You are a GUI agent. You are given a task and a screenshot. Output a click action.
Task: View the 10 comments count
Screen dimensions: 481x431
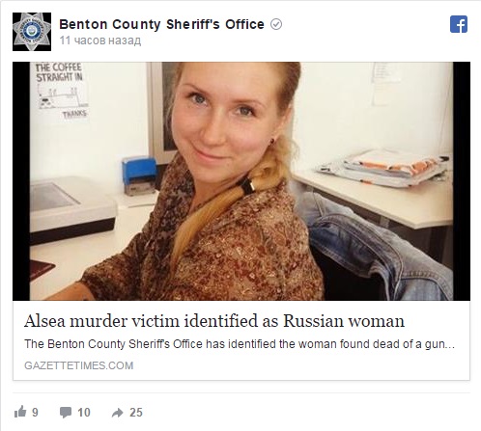click(84, 413)
